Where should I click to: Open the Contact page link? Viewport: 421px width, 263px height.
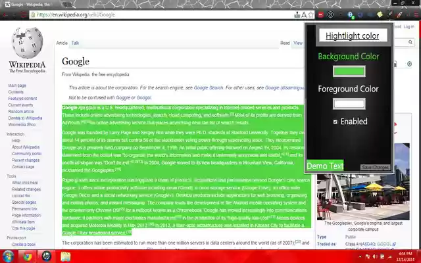point(23,166)
